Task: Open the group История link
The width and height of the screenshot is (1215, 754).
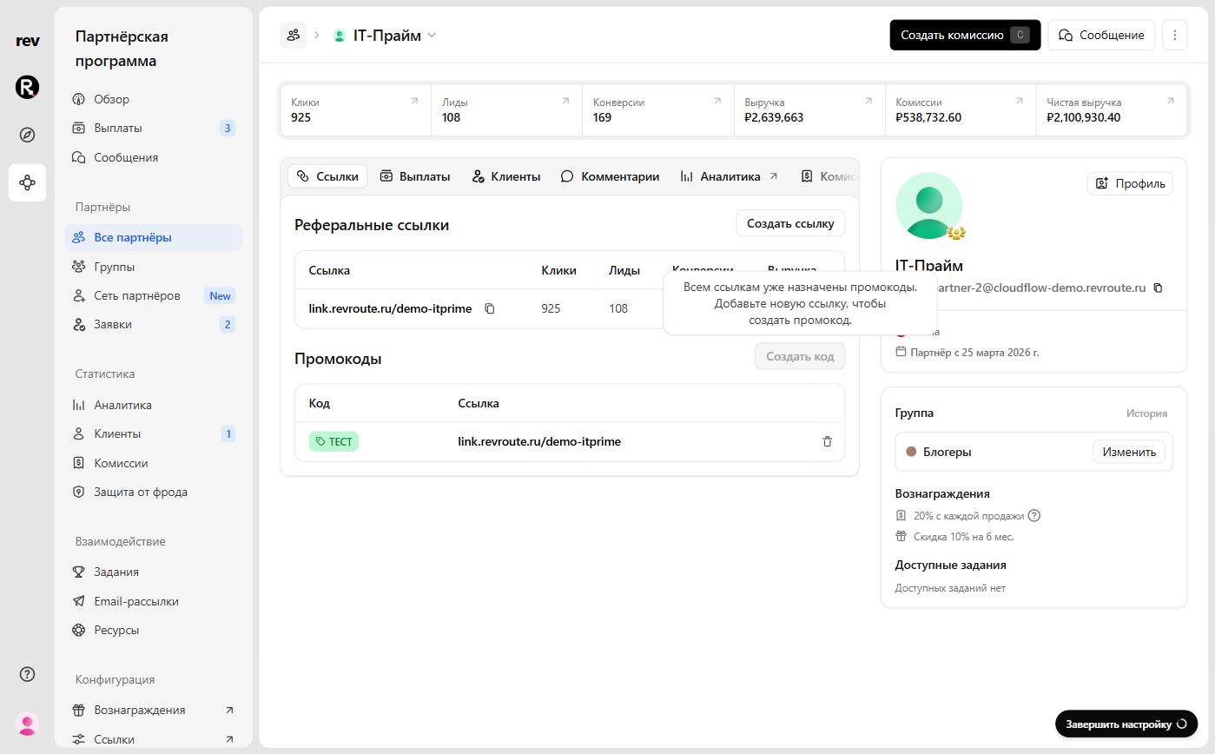Action: 1146,413
